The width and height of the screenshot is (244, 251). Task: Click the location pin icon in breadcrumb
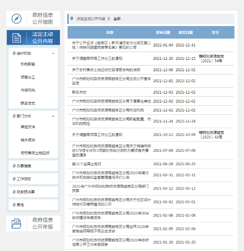[x=72, y=19]
